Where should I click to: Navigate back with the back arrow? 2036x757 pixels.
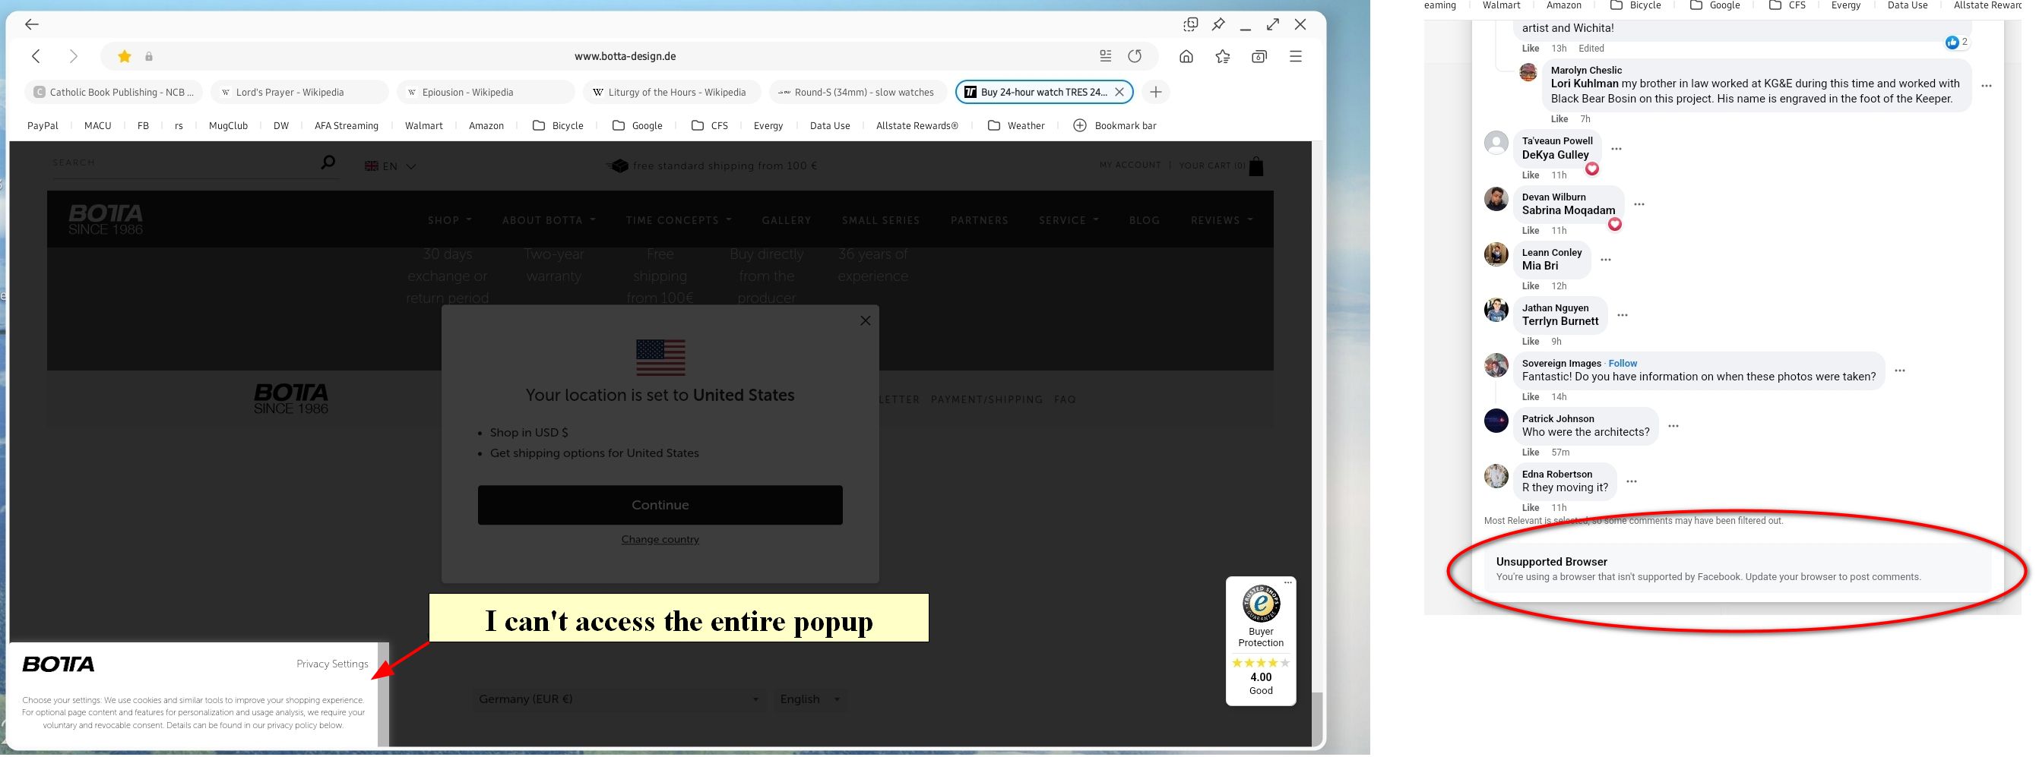[x=36, y=56]
